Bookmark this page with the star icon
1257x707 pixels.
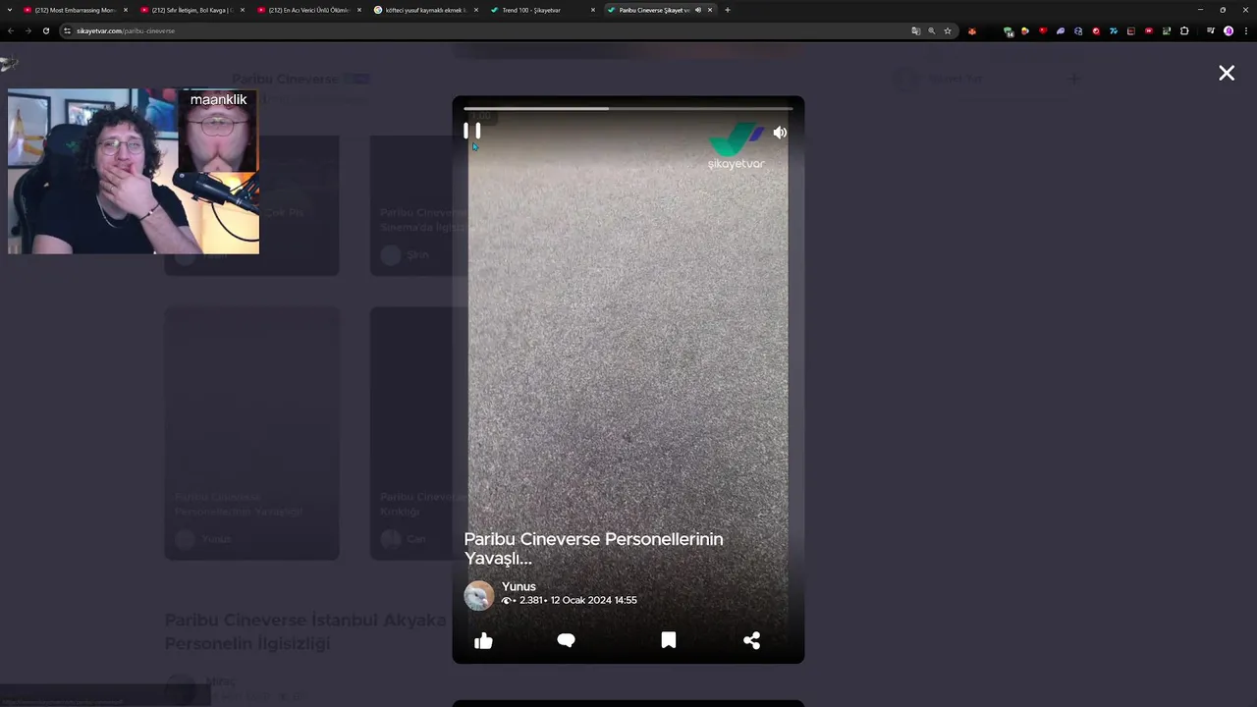[x=948, y=30]
